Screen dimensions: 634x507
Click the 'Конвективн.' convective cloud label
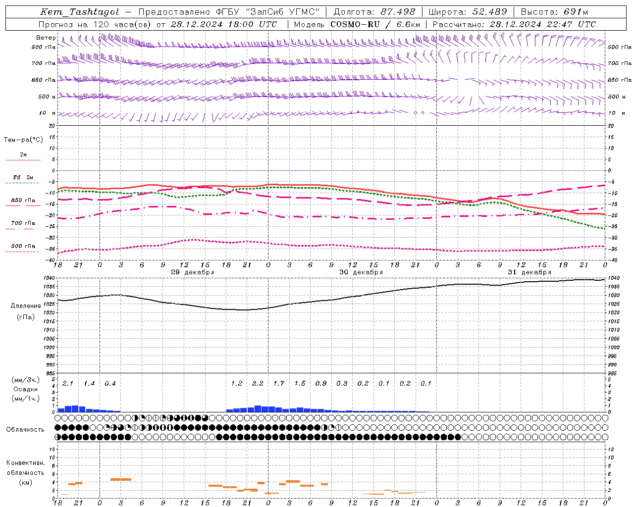click(25, 463)
